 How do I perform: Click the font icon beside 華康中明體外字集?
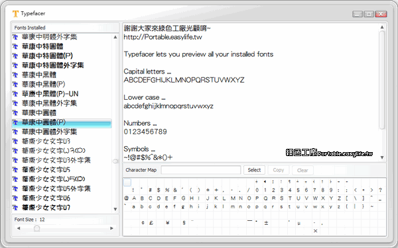pos(15,37)
